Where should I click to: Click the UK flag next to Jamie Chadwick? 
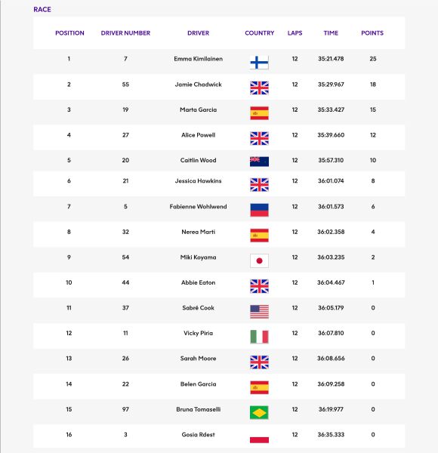[x=259, y=88]
